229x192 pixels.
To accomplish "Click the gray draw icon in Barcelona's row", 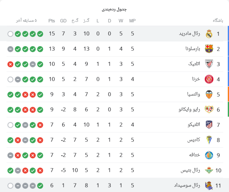I will coord(10,49).
